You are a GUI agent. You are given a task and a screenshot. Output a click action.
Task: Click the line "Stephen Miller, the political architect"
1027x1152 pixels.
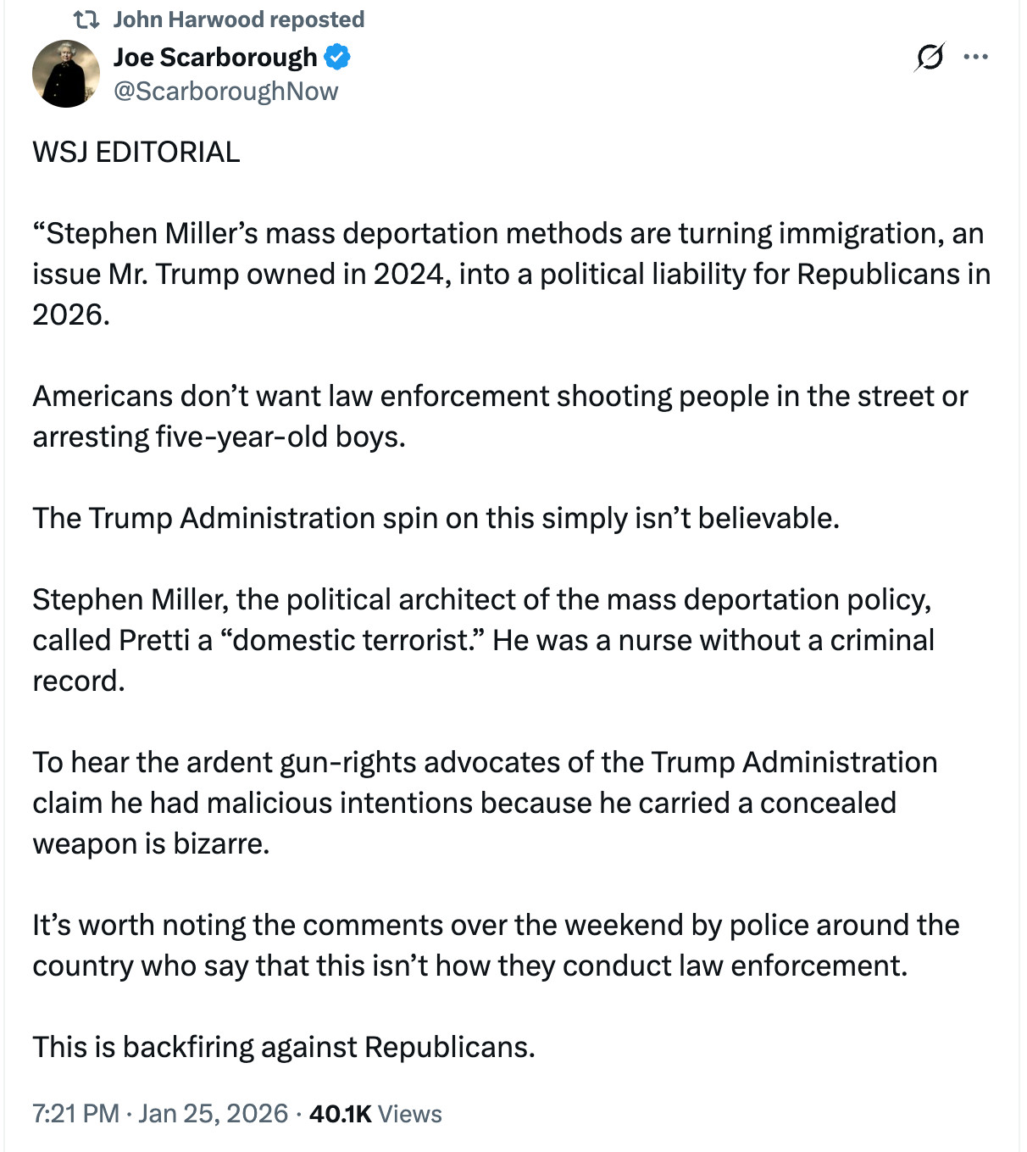pos(481,599)
